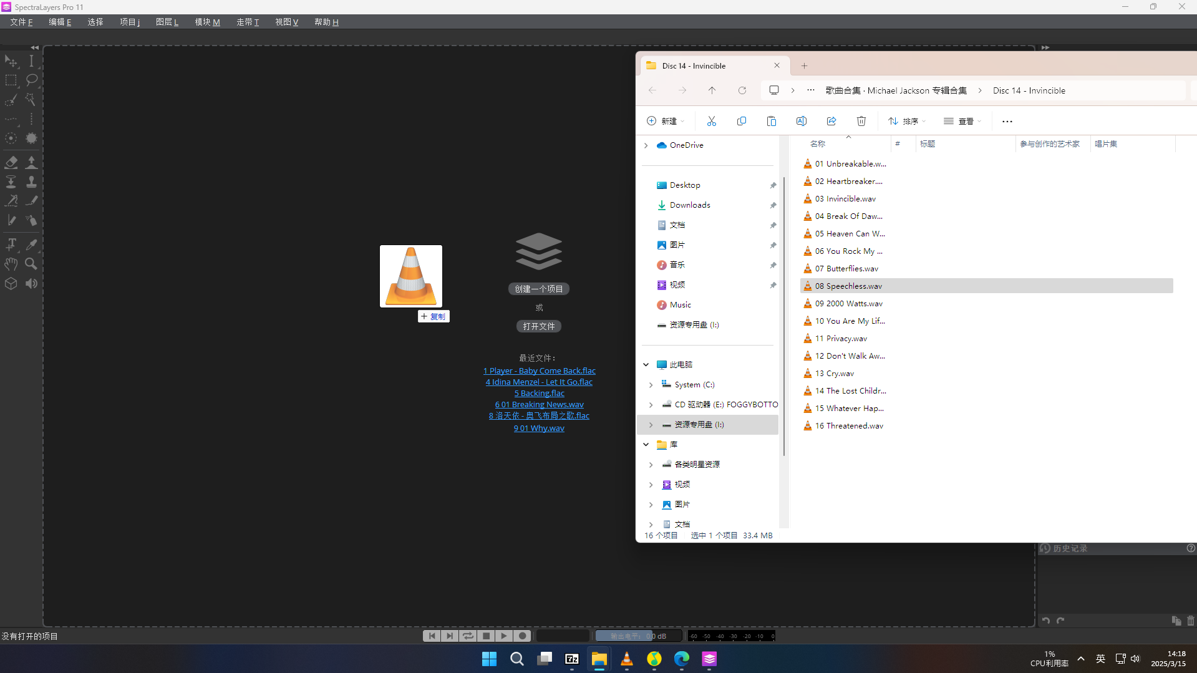
Task: Select the Amplify tool with up arrow
Action: tap(31, 162)
